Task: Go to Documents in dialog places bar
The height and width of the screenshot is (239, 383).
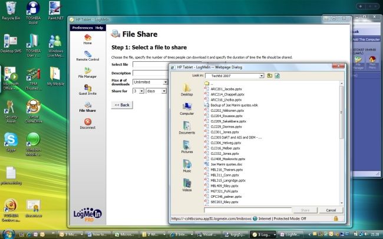Action: coord(187,128)
